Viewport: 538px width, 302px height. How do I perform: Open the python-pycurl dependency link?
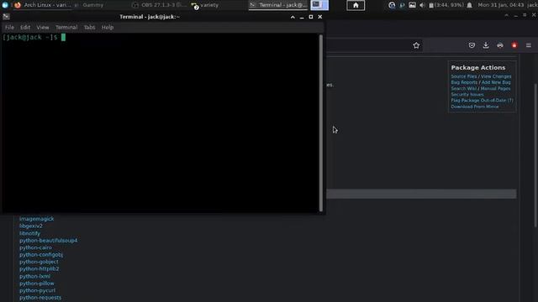coord(37,290)
